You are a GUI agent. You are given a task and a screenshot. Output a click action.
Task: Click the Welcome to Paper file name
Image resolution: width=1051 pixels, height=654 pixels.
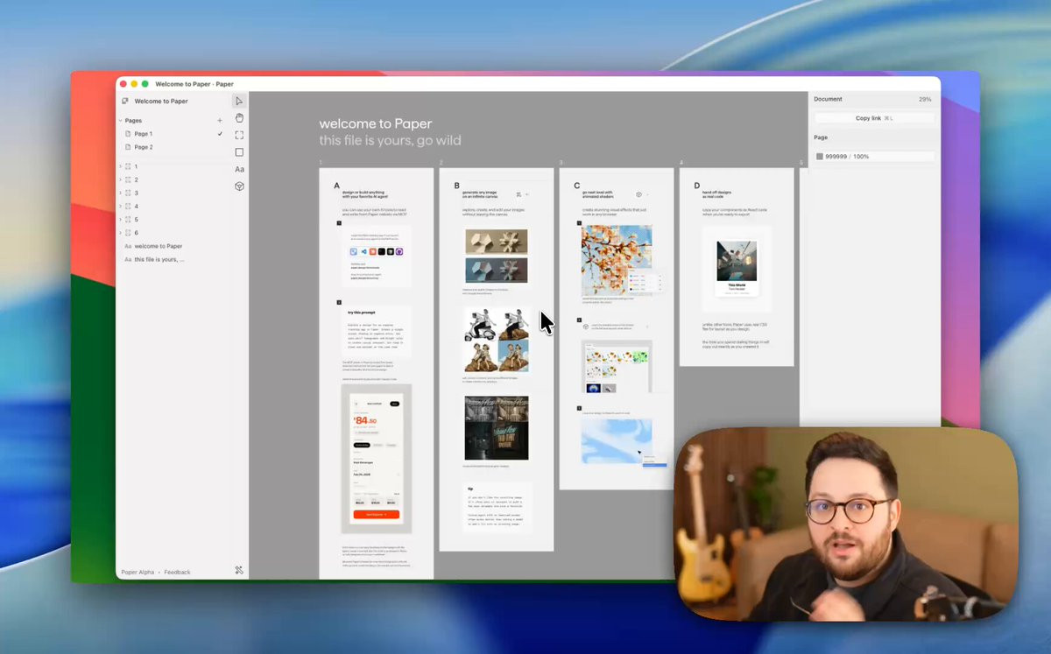(161, 102)
